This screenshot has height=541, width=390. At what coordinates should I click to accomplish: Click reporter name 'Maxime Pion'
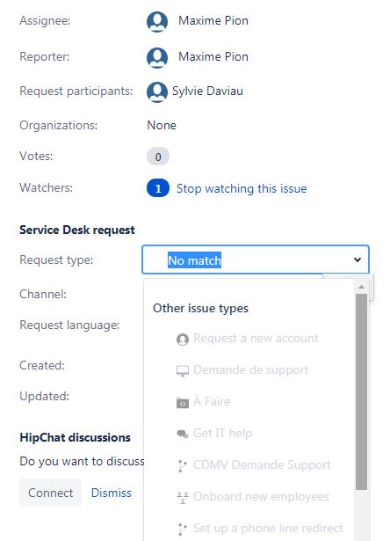(x=213, y=56)
